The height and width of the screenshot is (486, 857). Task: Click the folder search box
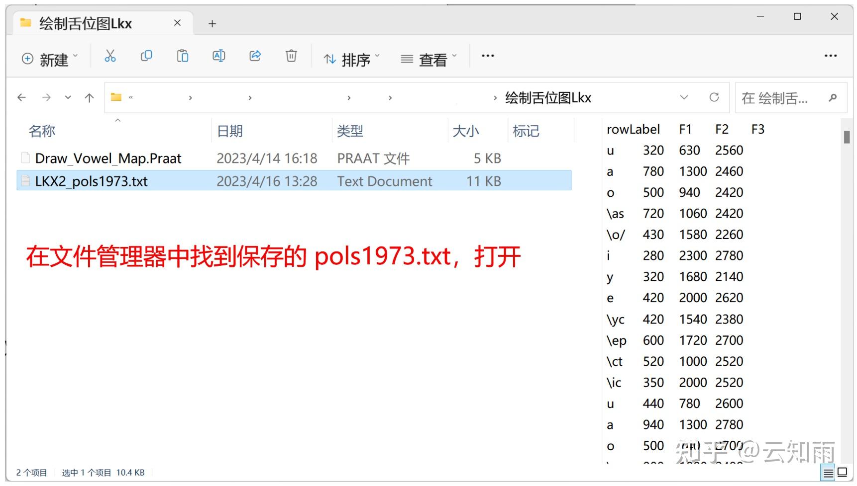(x=781, y=98)
